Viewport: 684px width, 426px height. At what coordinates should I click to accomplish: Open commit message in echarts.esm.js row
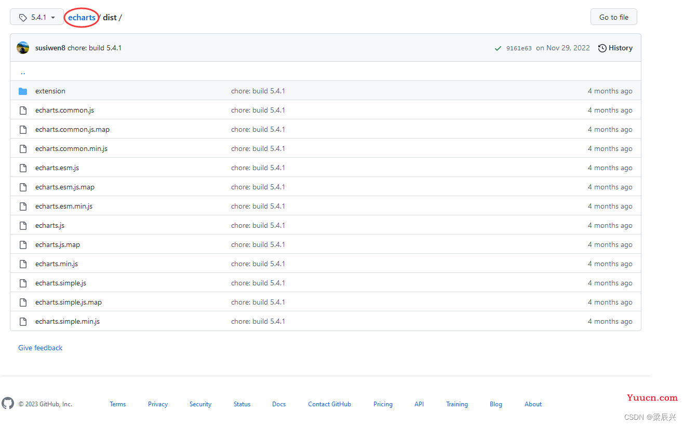(258, 168)
